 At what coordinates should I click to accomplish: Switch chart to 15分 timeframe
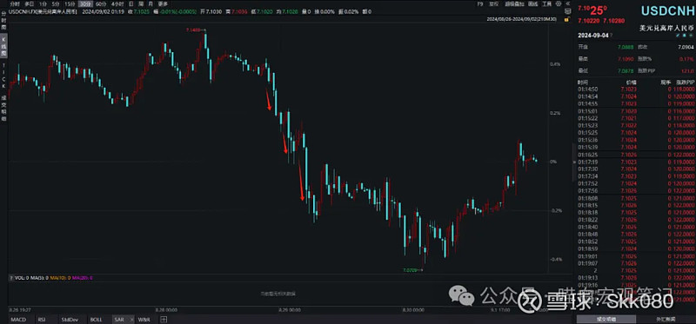tap(70, 4)
